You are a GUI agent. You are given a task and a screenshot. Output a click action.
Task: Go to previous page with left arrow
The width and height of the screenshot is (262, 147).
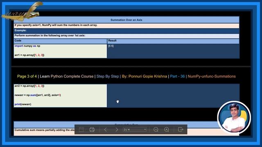pos(106,129)
